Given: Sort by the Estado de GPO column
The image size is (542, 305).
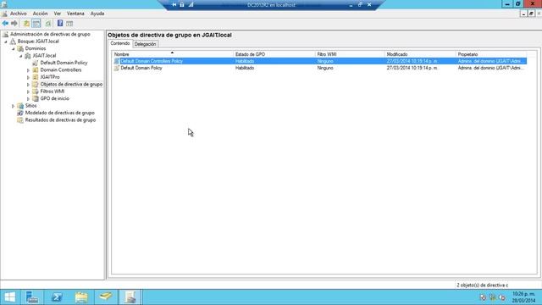Looking at the screenshot, I should pos(274,54).
